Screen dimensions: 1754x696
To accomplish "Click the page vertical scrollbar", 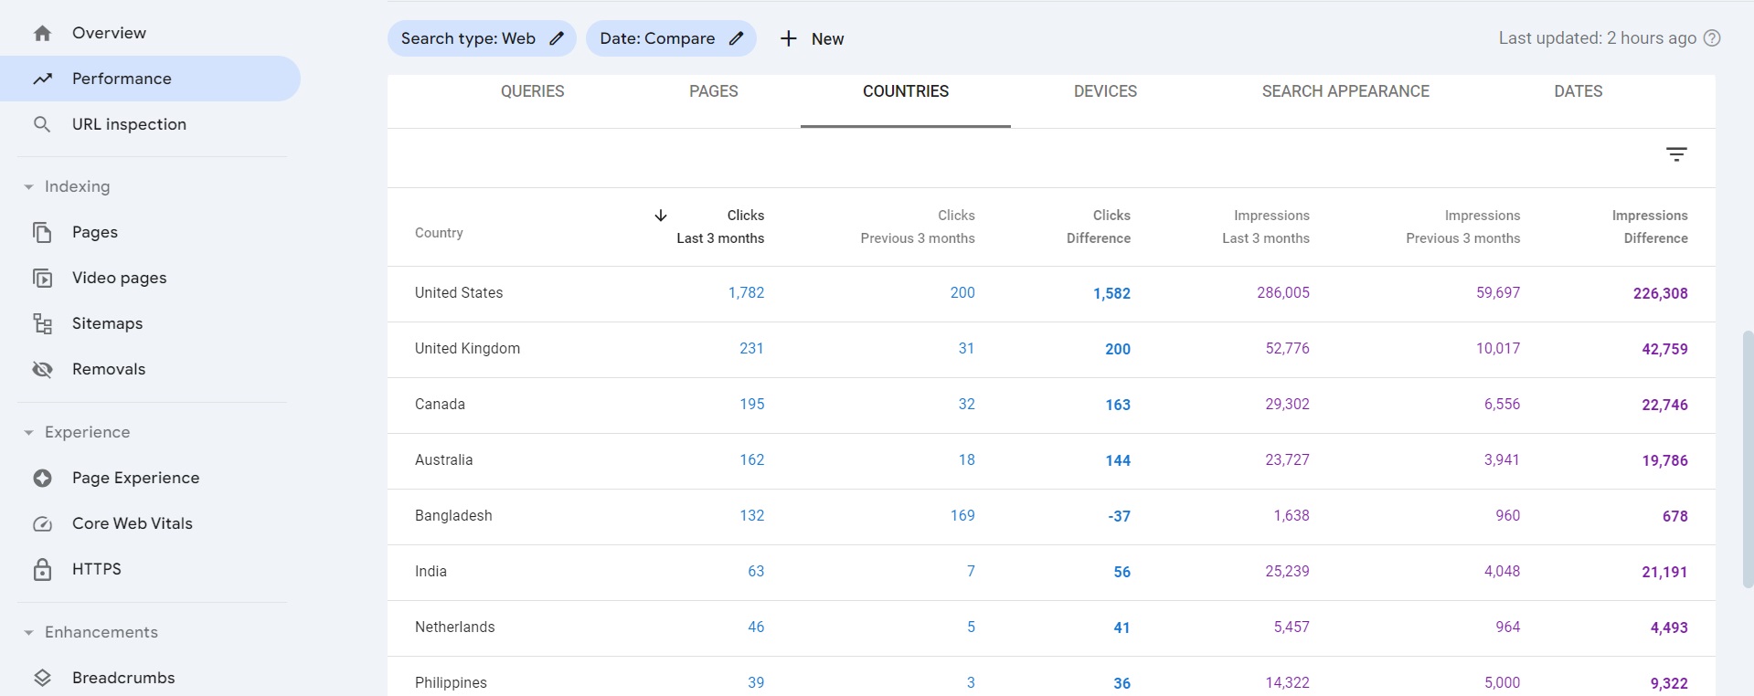I will (x=1748, y=459).
